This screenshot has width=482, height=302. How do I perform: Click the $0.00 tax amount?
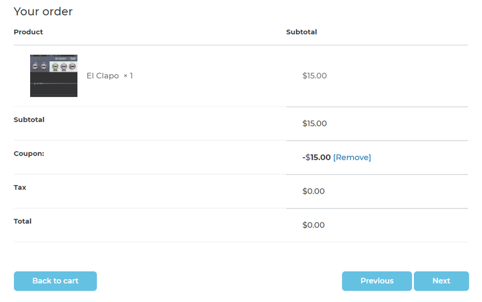click(x=313, y=191)
